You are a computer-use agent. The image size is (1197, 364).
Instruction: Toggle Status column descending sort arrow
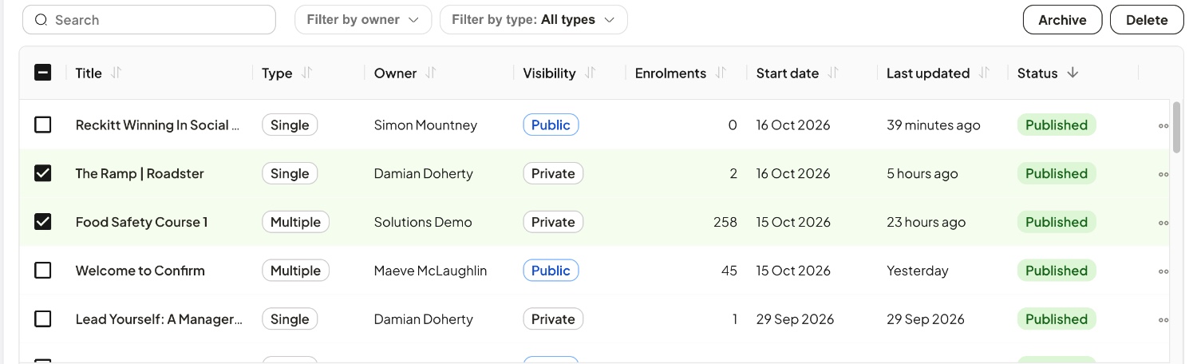pos(1073,73)
